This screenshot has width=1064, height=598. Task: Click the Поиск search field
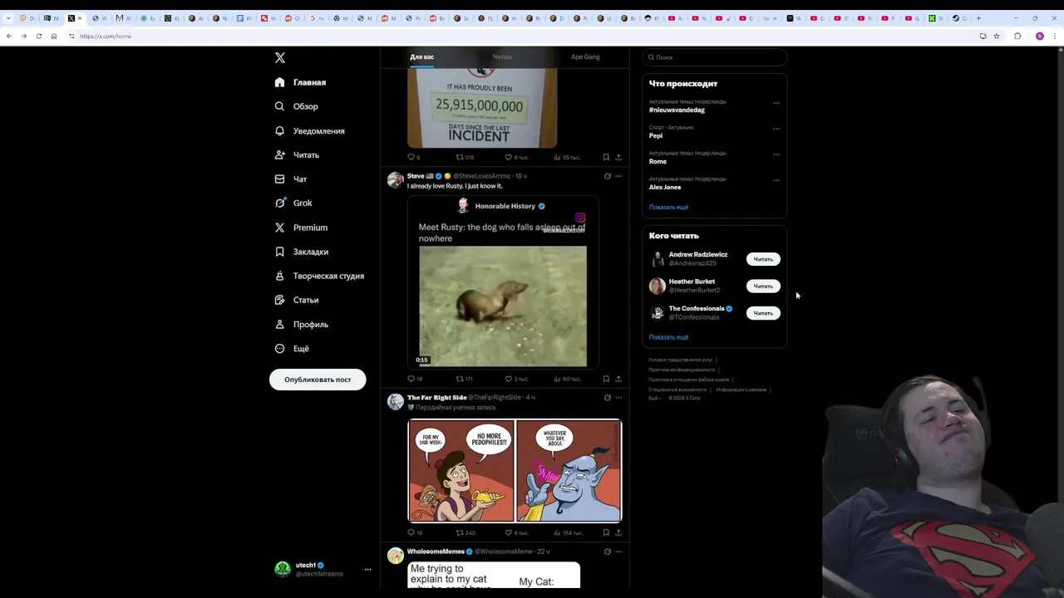[715, 57]
